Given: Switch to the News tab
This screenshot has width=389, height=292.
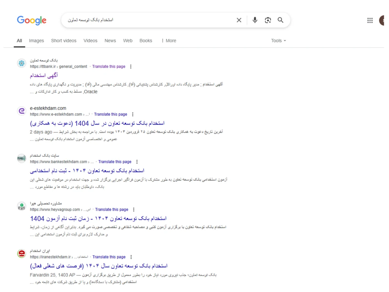Looking at the screenshot, I should click(x=110, y=41).
